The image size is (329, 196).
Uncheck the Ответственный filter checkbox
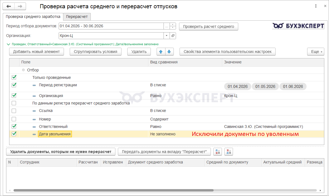[14, 127]
